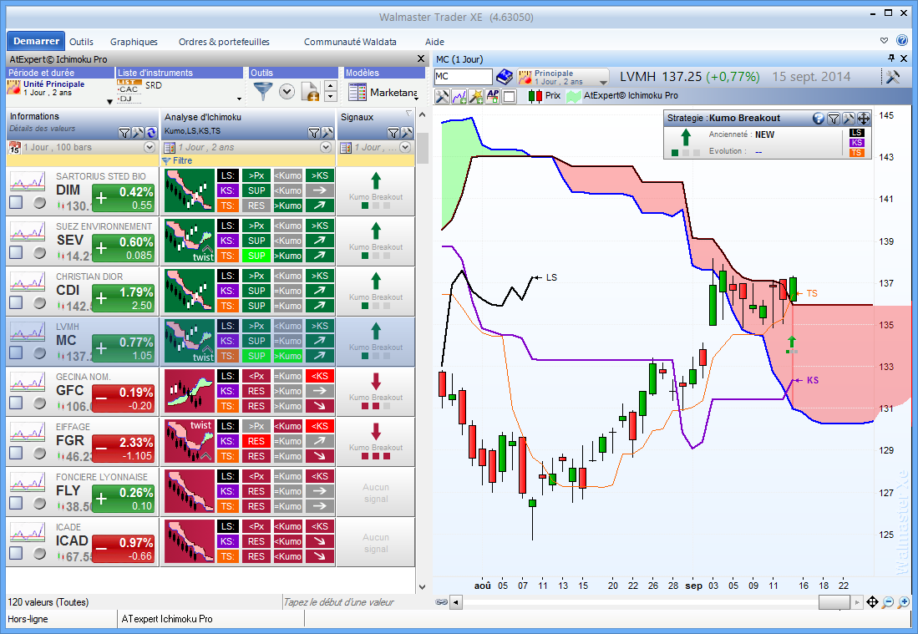Click move cross icon in Kumo Breakout box
Viewport: 918px width, 634px height.
[864, 119]
